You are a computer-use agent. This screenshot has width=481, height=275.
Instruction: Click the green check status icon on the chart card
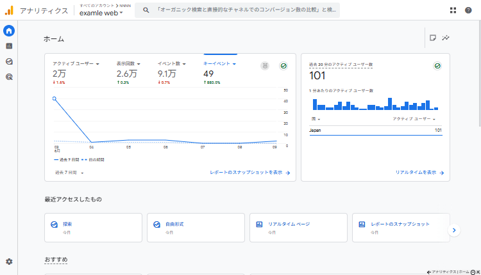(283, 66)
